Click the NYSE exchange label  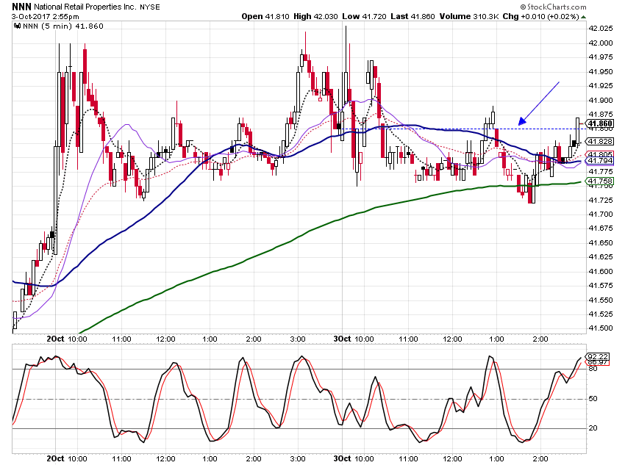click(x=150, y=7)
